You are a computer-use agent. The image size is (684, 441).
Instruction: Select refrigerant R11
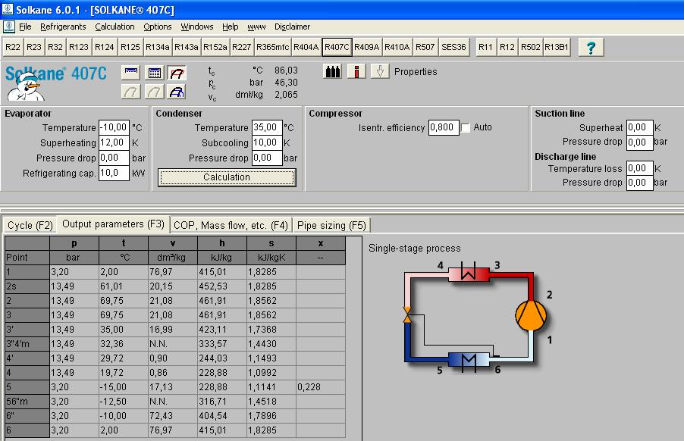click(x=485, y=47)
